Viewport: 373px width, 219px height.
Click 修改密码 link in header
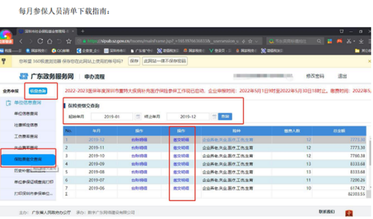pos(315,76)
